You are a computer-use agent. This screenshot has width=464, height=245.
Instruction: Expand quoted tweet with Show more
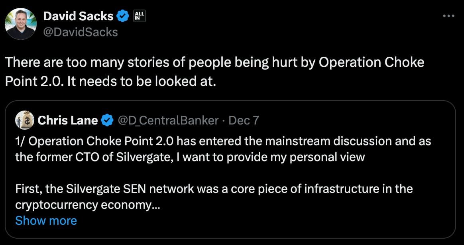point(46,220)
